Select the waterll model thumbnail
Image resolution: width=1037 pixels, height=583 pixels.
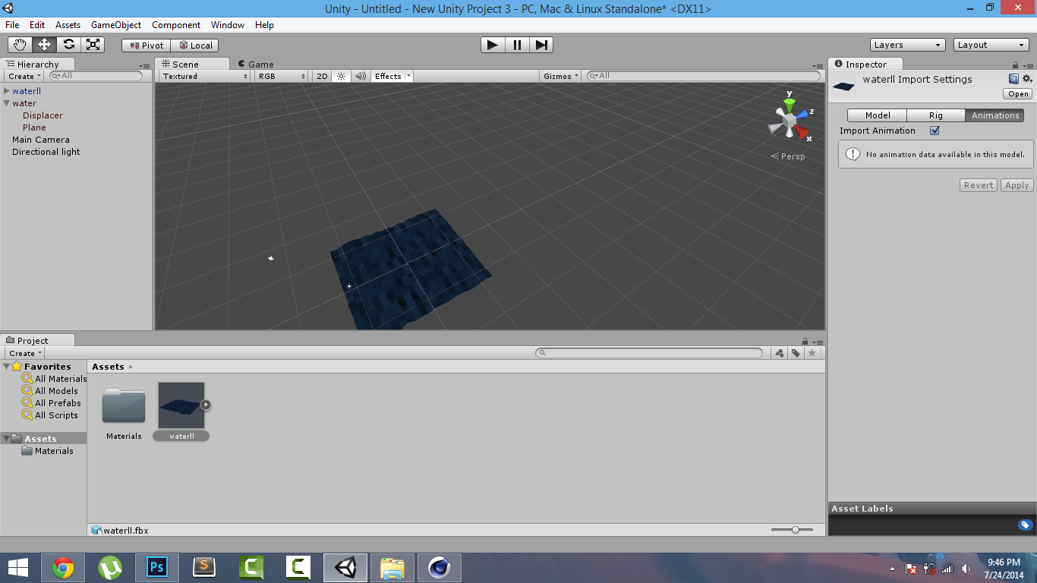(181, 405)
